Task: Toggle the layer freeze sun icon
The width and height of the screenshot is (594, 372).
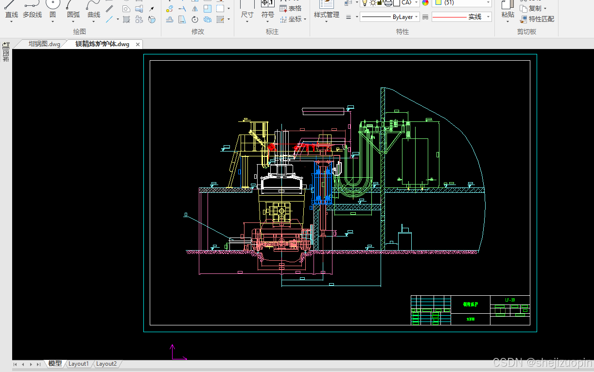Action: 373,3
